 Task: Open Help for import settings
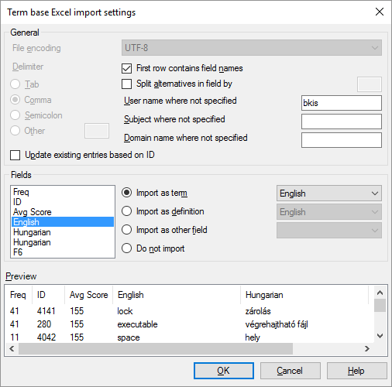tap(357, 371)
